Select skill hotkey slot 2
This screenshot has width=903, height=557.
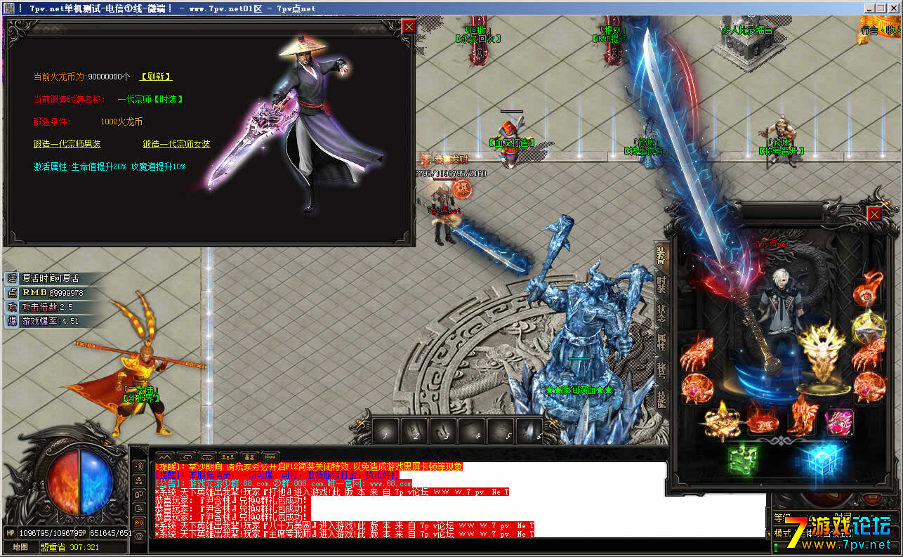pos(415,431)
